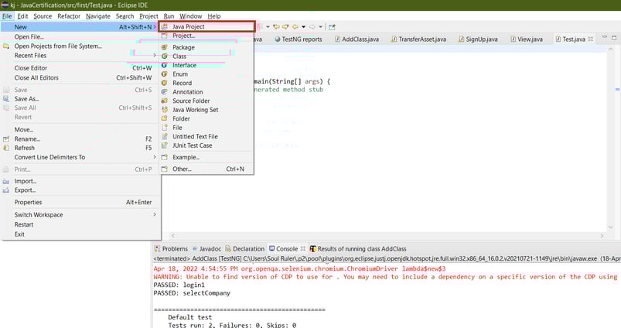Choose Restart in File menu
Screen dimensions: 621x328
coord(80,224)
